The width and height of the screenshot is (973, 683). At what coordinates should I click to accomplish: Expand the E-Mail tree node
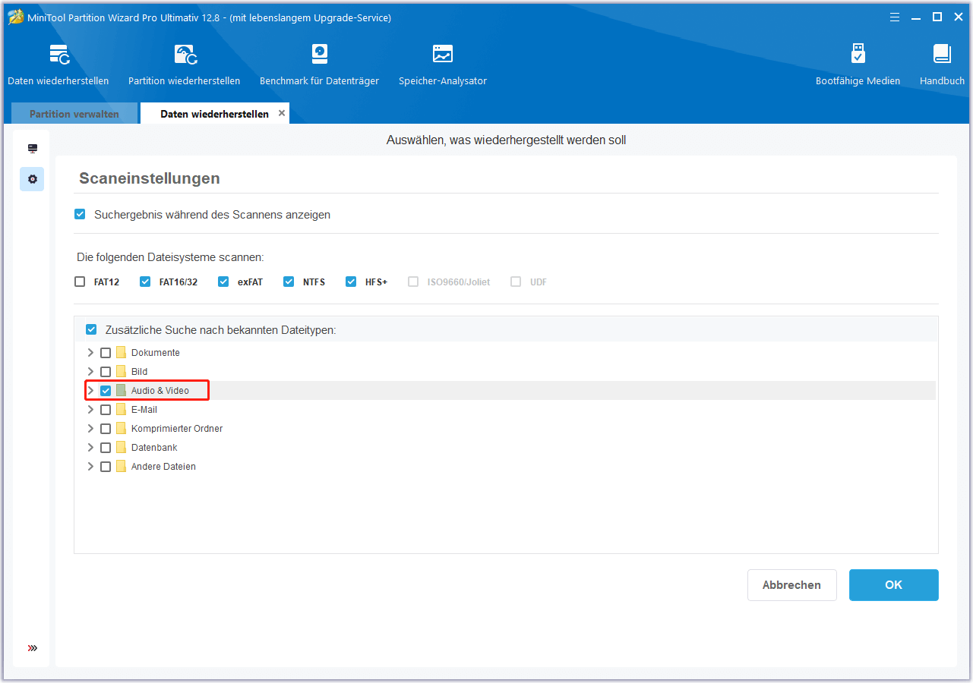[x=90, y=410]
